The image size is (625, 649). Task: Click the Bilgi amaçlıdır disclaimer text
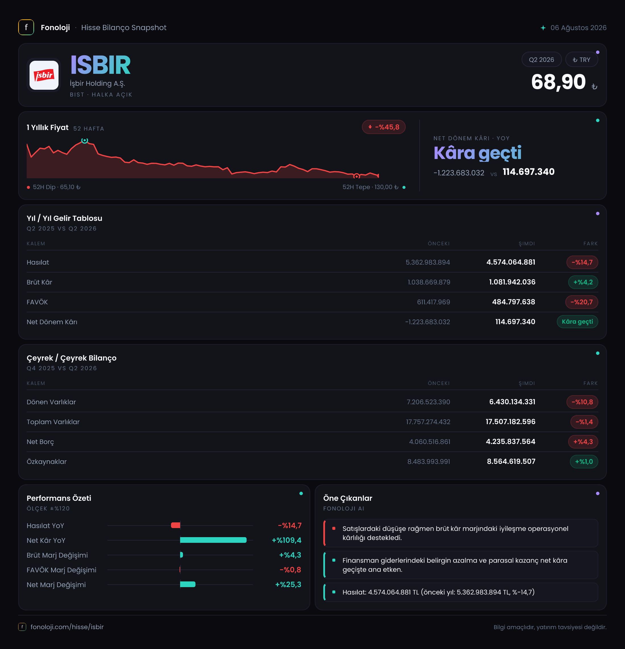click(550, 627)
